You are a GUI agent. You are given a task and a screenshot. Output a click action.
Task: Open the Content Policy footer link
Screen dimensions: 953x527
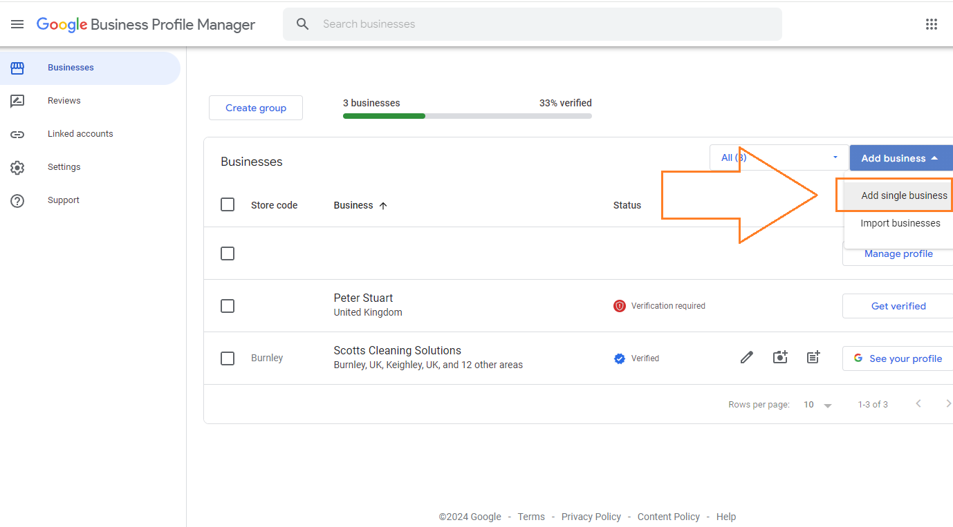(669, 517)
